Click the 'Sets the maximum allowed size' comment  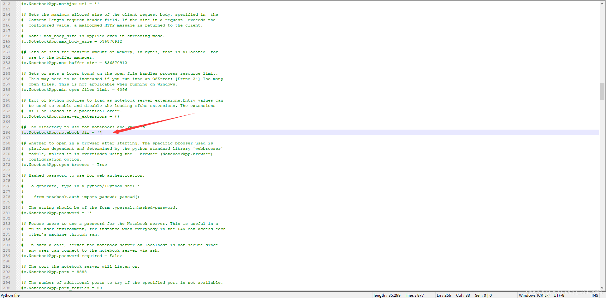(120, 15)
